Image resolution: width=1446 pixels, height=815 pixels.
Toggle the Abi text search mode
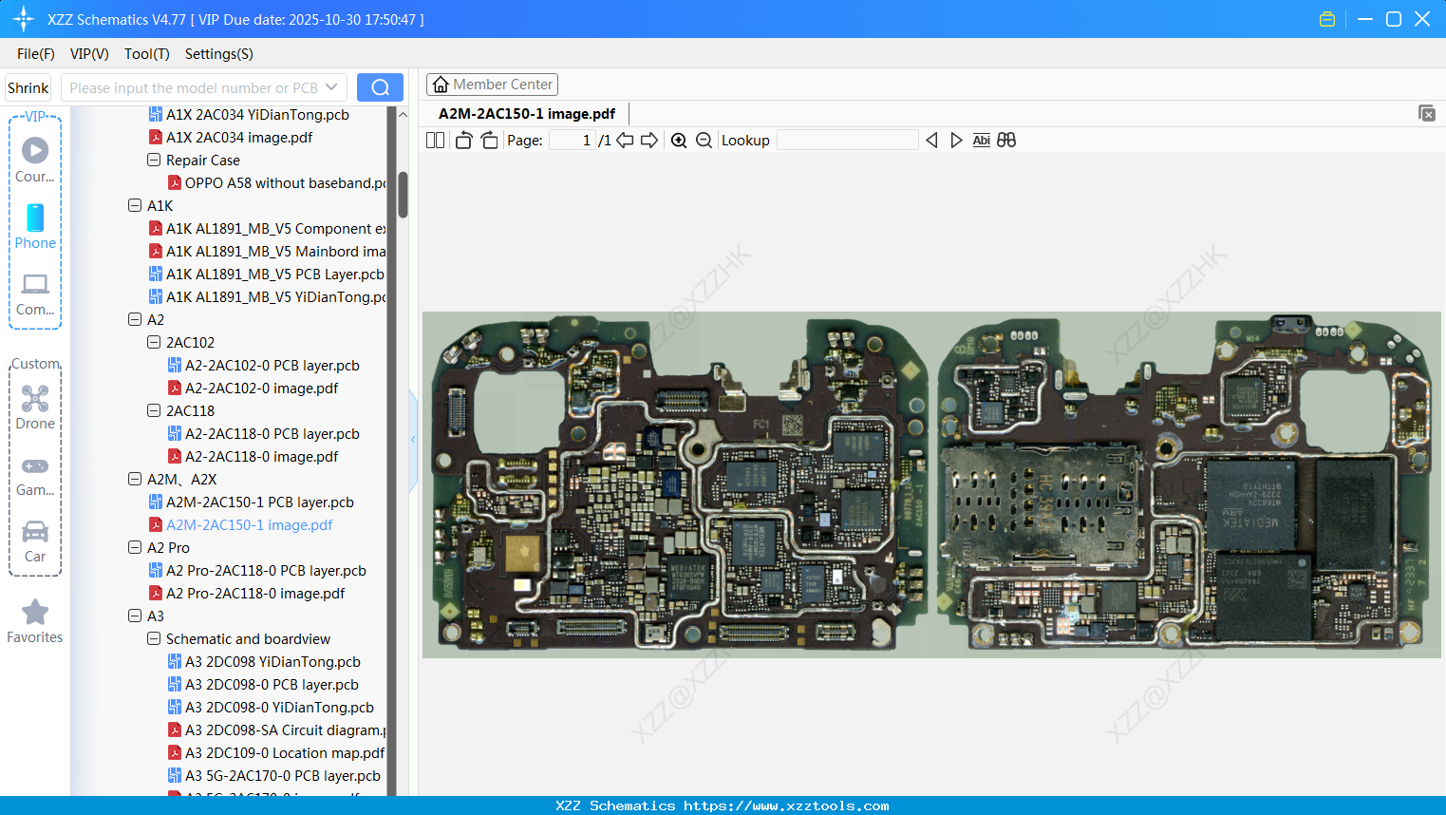981,140
